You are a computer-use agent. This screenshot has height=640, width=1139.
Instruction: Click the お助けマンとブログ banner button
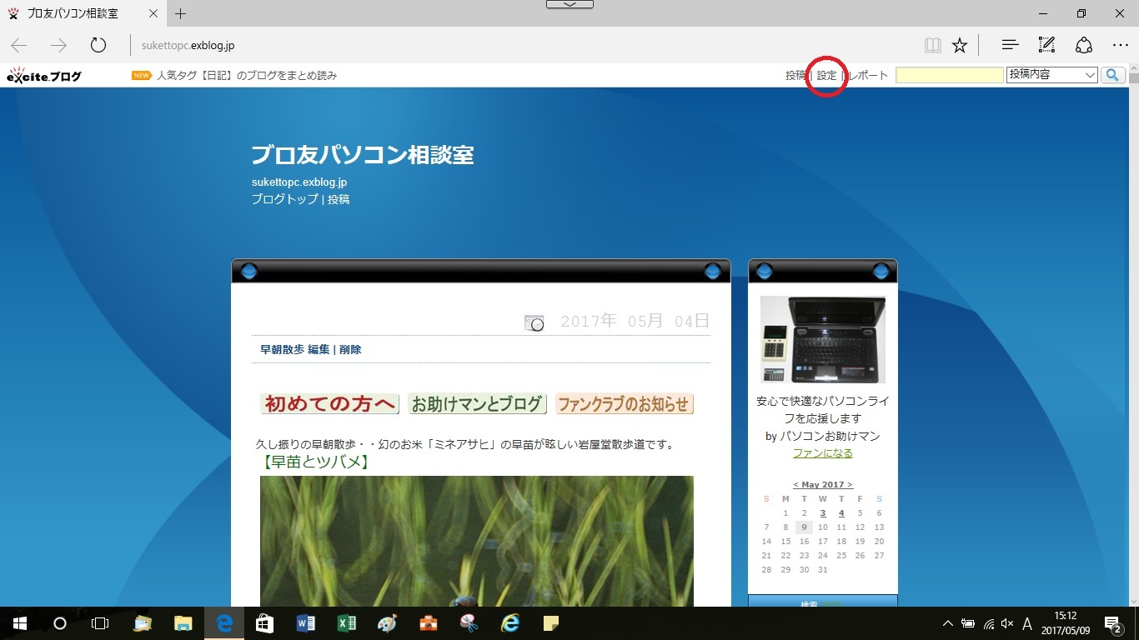(477, 404)
